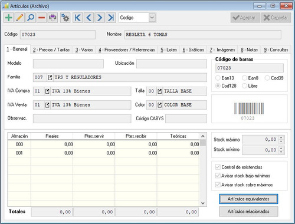The image size is (295, 224).
Task: Select warehouse row 001
Action: [x=104, y=153]
